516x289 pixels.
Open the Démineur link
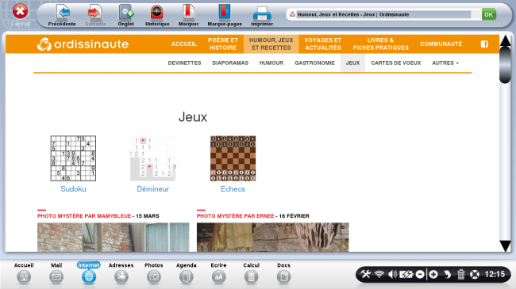point(153,189)
